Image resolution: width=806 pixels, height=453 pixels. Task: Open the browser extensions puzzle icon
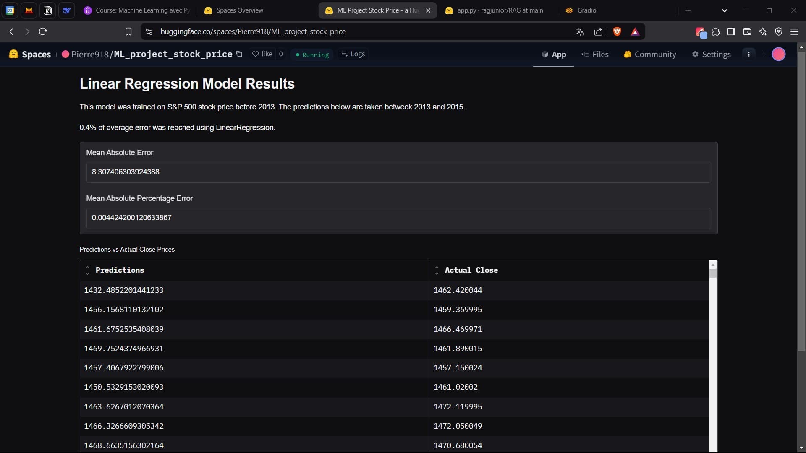(x=716, y=31)
